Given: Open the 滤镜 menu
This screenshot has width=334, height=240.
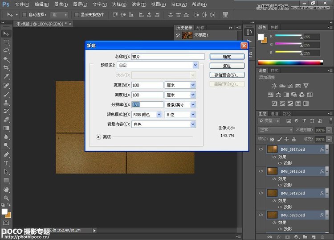Looking at the screenshot, I should click(x=138, y=4).
